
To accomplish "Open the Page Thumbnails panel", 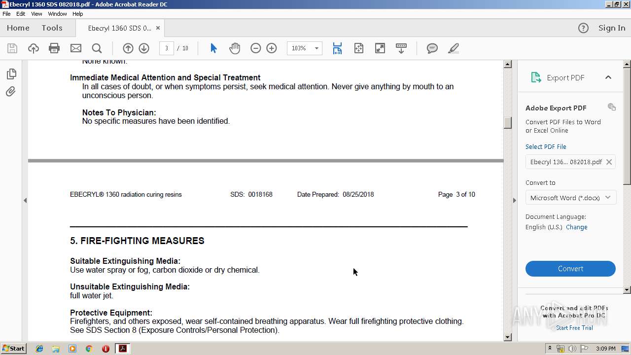I will [x=11, y=74].
